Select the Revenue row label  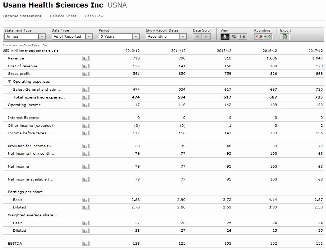coord(16,58)
